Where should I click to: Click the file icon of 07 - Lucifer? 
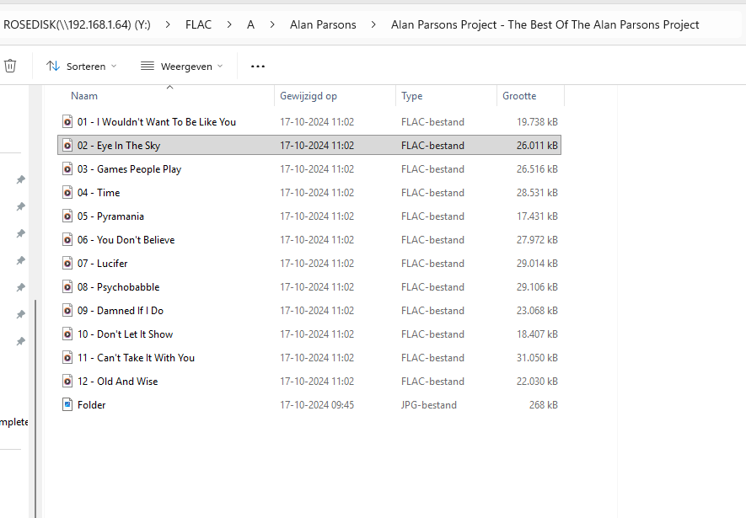(67, 264)
